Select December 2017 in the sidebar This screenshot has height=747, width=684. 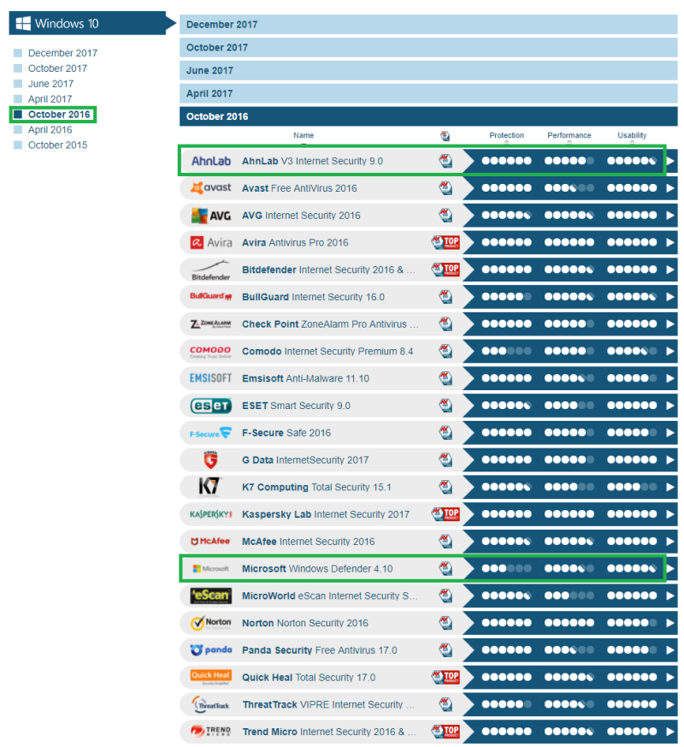coord(62,53)
